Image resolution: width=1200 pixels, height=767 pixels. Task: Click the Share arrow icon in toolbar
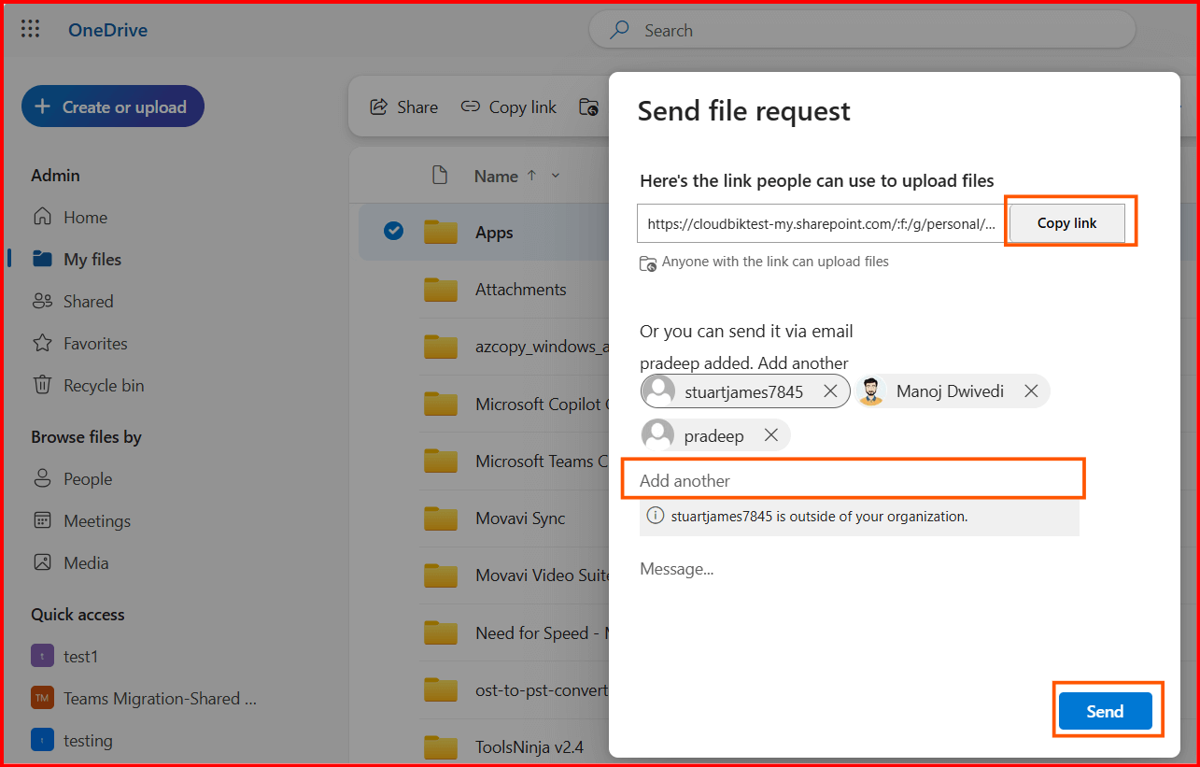pyautogui.click(x=378, y=107)
